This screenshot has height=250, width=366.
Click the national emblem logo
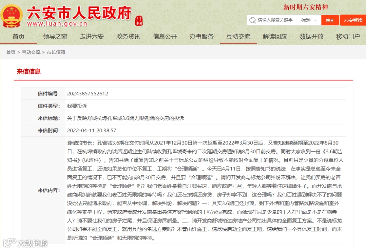[11, 16]
